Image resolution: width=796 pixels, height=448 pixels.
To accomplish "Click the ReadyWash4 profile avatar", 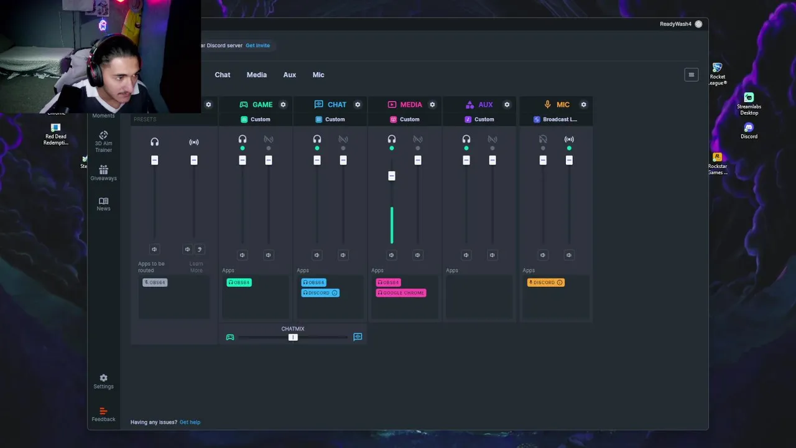I will coord(698,24).
